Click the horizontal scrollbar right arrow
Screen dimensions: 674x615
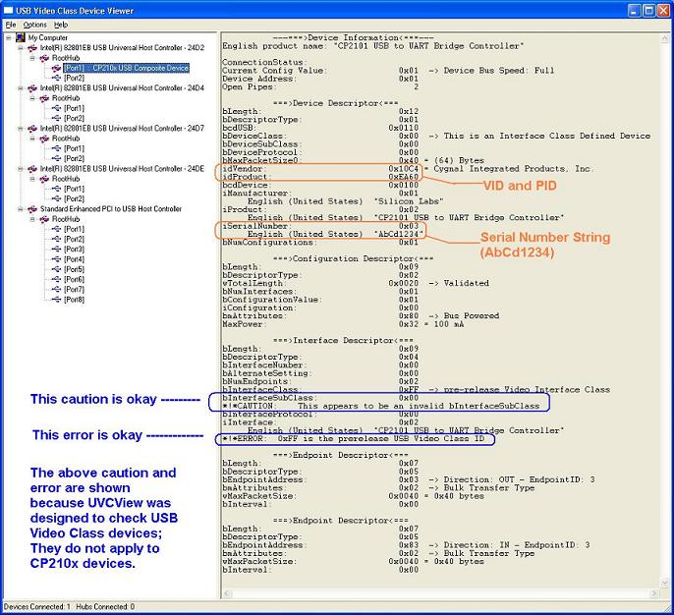tap(654, 593)
